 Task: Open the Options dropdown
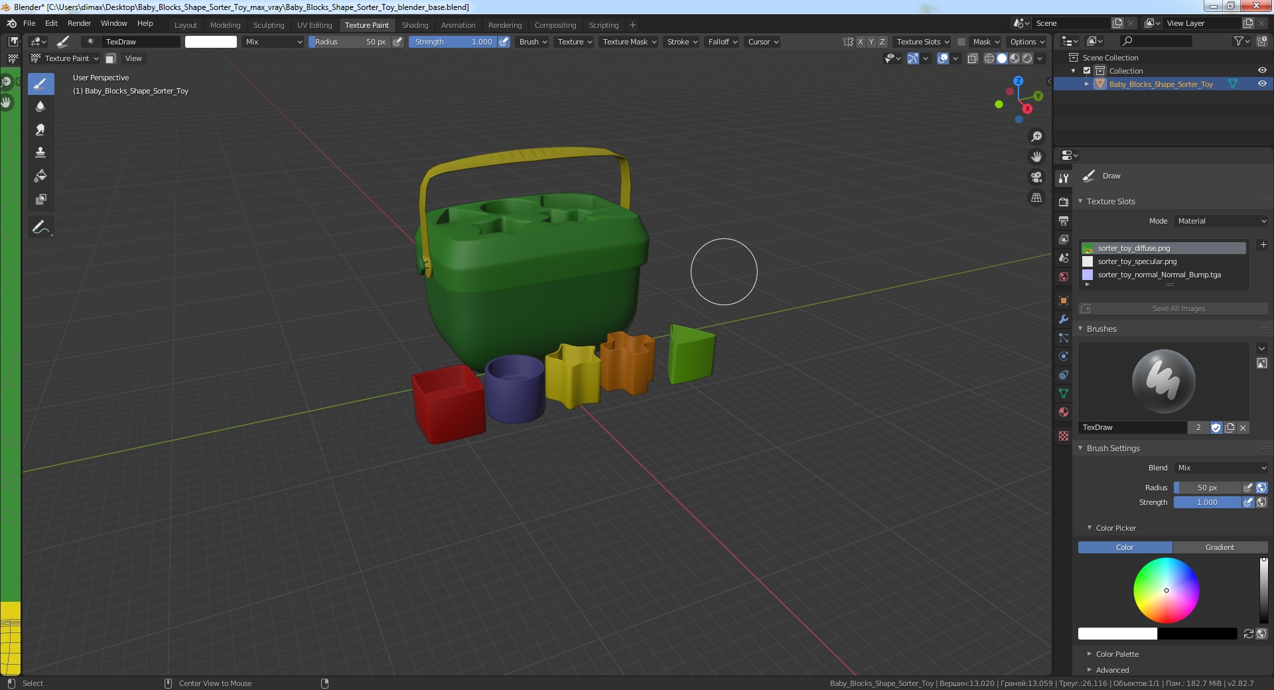coord(1027,42)
